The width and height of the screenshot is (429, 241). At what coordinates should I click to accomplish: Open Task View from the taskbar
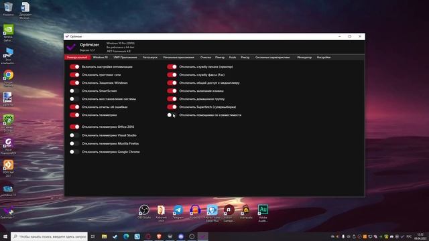[93, 236]
